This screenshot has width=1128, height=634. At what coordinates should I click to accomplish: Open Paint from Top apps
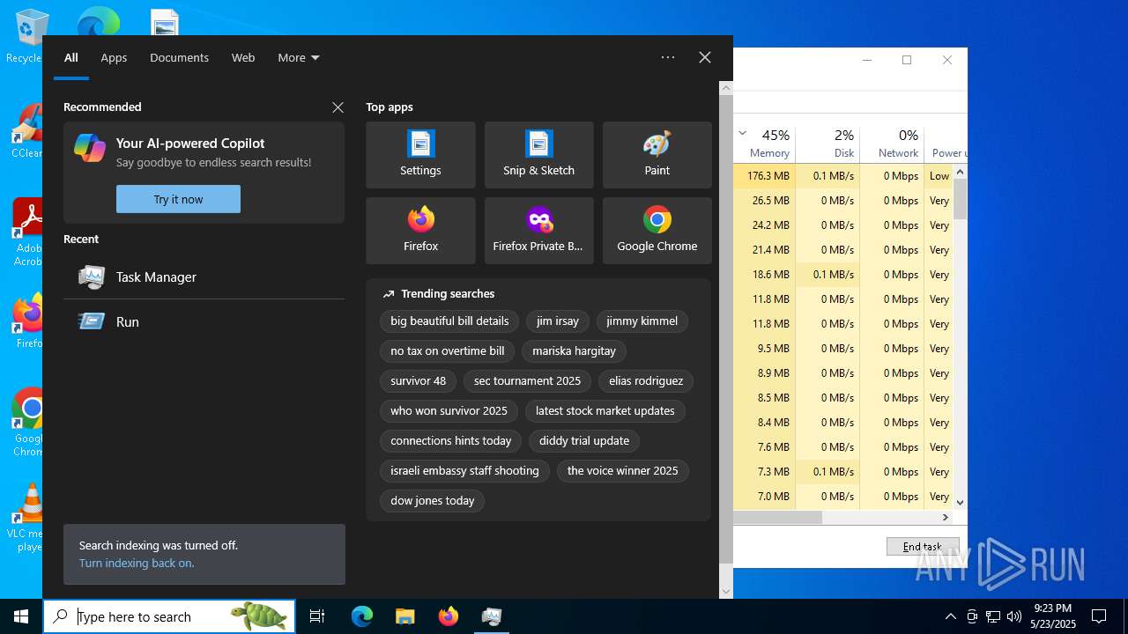(657, 155)
